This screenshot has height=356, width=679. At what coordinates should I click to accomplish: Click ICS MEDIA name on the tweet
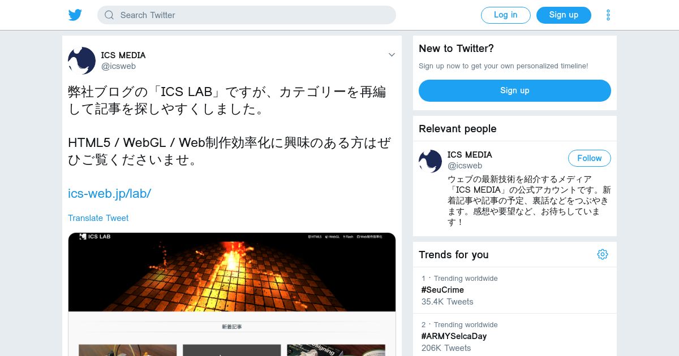pos(123,55)
